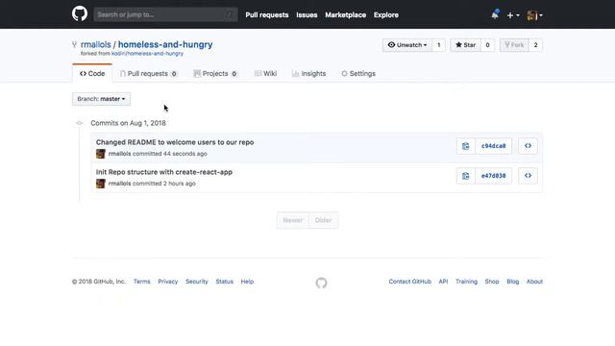Click rmallols avatar on Init Repo commit
This screenshot has width=615, height=346.
click(x=101, y=184)
